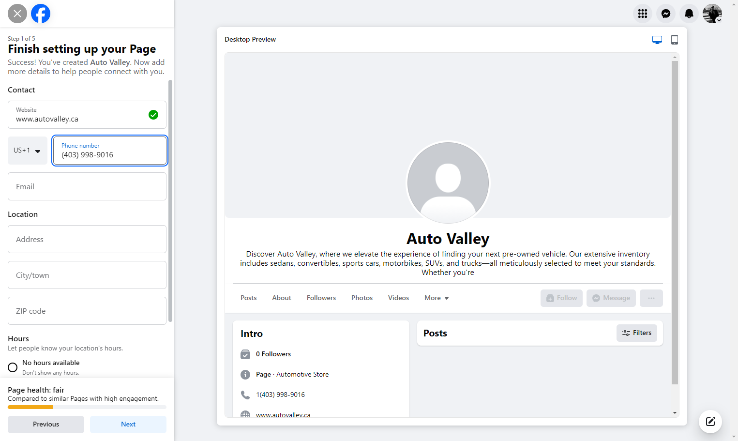Click the 1(403) 998-9016 phone text

[280, 395]
